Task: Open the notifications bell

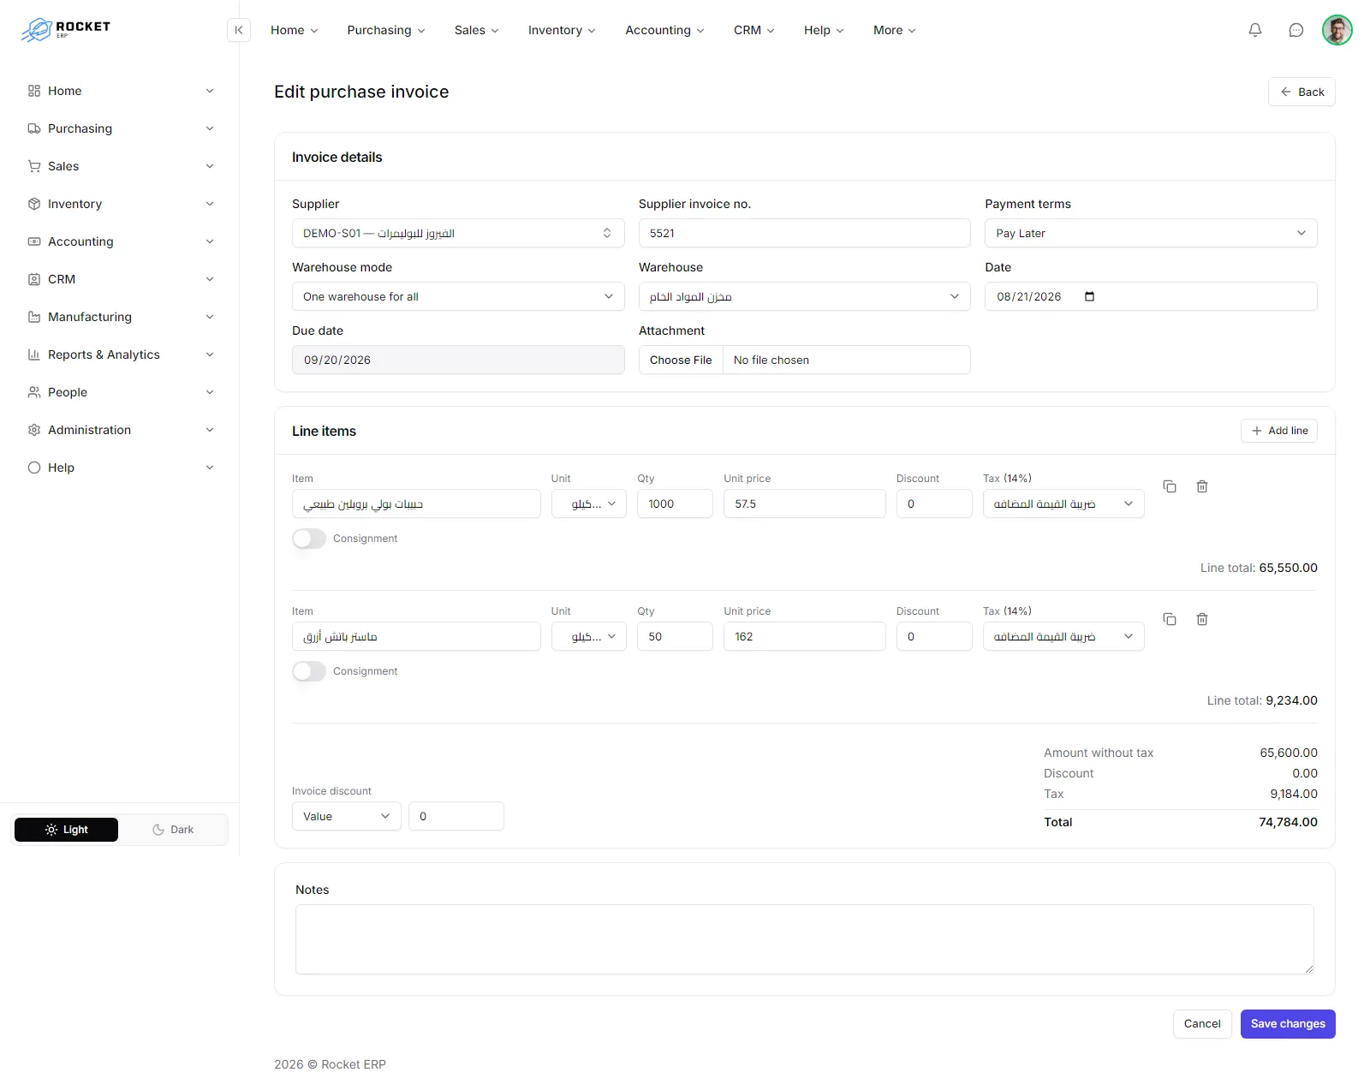Action: (1255, 30)
